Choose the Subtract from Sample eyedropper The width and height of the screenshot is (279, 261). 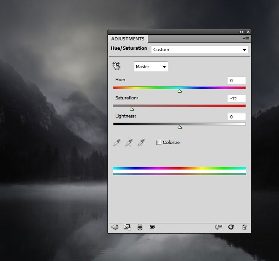141,143
